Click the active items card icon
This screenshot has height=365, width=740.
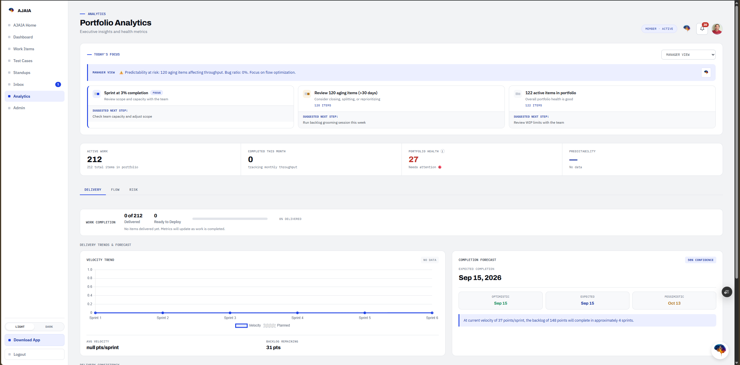point(518,94)
